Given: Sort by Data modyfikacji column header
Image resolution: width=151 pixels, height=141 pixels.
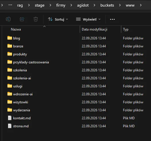Looking at the screenshot, I should 94,29.
